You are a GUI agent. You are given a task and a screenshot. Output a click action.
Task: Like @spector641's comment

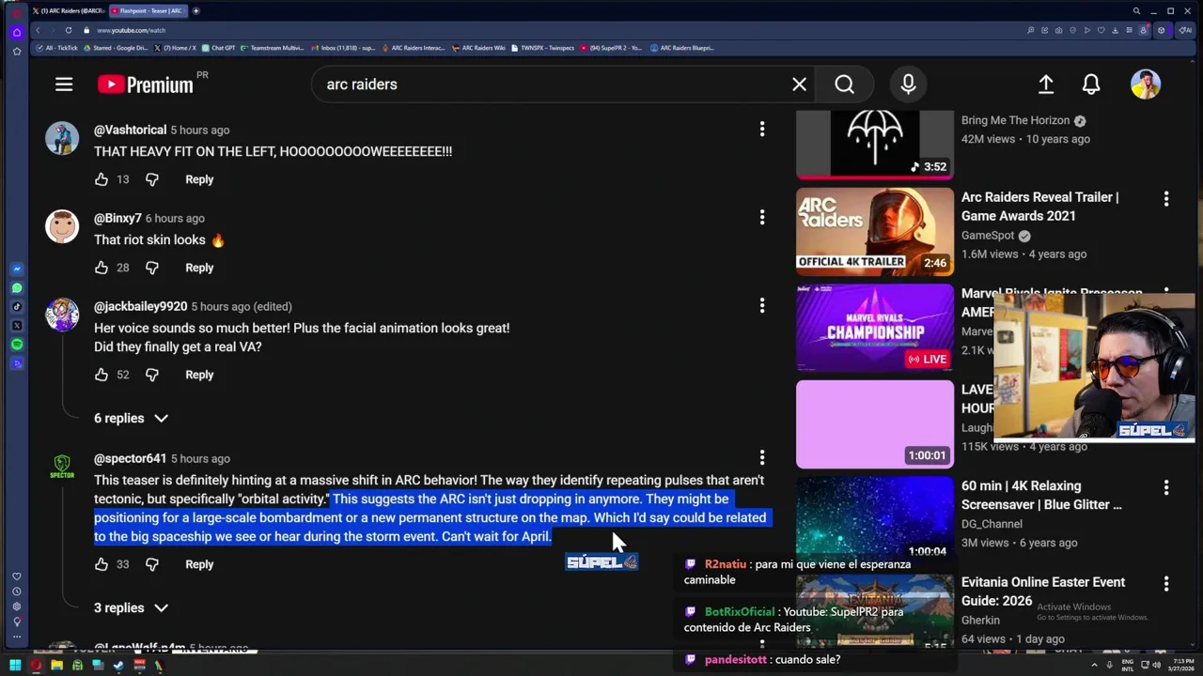click(x=102, y=564)
